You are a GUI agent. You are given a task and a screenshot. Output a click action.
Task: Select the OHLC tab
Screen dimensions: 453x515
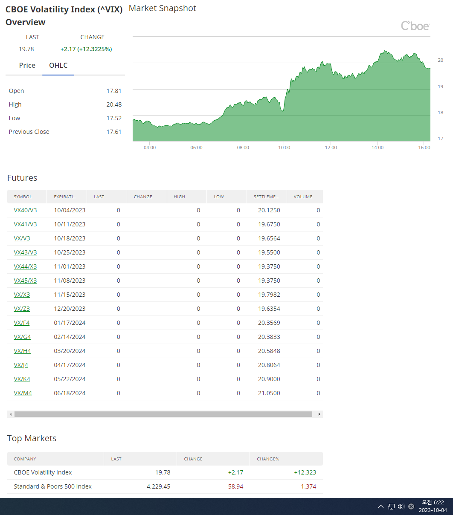58,65
